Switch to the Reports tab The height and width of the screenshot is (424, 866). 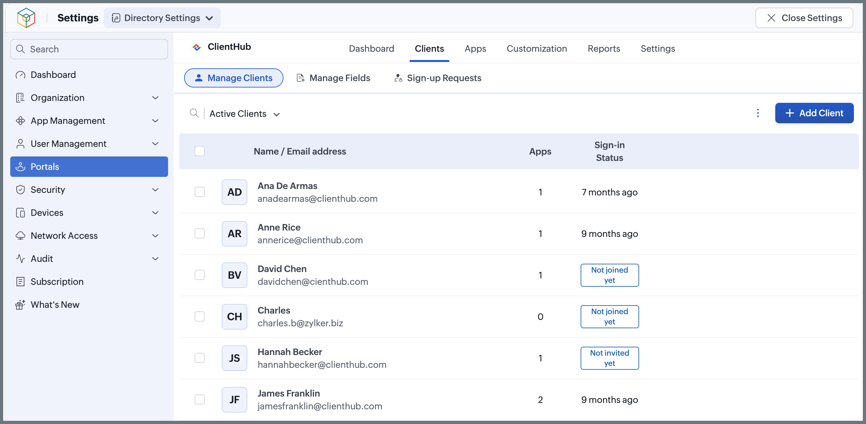click(x=604, y=49)
